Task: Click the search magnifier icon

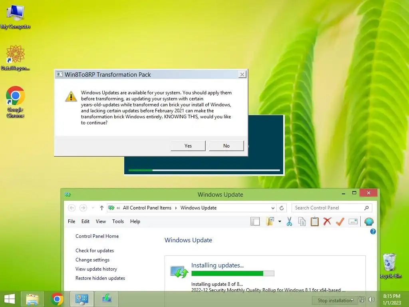Action: (x=367, y=208)
